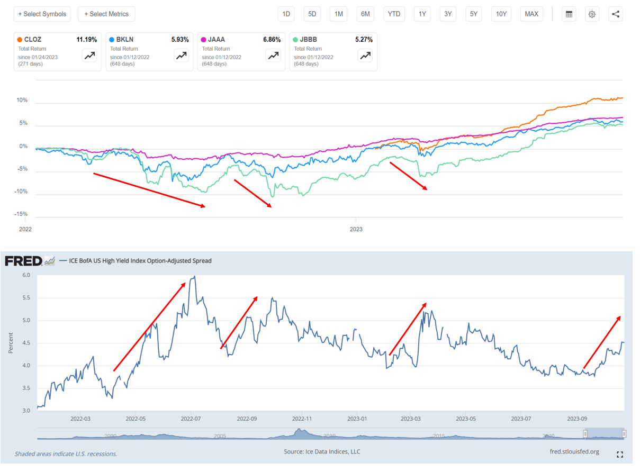Switch on the 10Y time range
640x472 pixels.
[x=501, y=14]
